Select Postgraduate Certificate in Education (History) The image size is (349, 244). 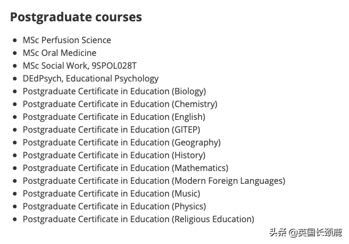coord(114,155)
